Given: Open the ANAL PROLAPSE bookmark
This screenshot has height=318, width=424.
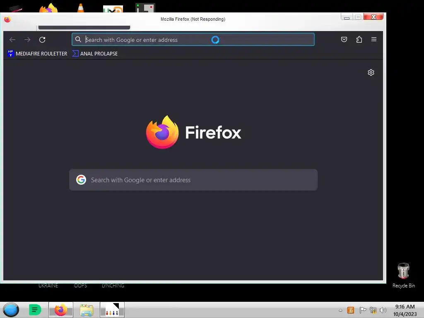Looking at the screenshot, I should 95,53.
